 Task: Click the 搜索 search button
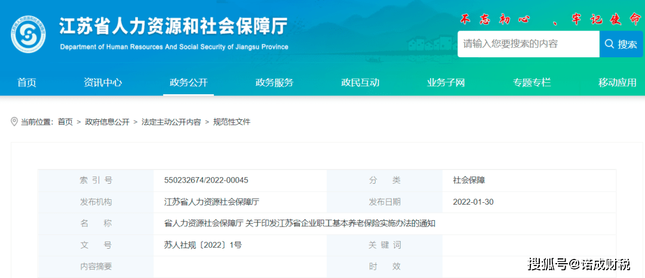pyautogui.click(x=622, y=44)
